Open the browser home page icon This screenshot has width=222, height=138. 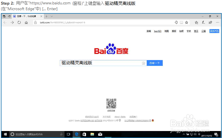pyautogui.click(x=26, y=22)
